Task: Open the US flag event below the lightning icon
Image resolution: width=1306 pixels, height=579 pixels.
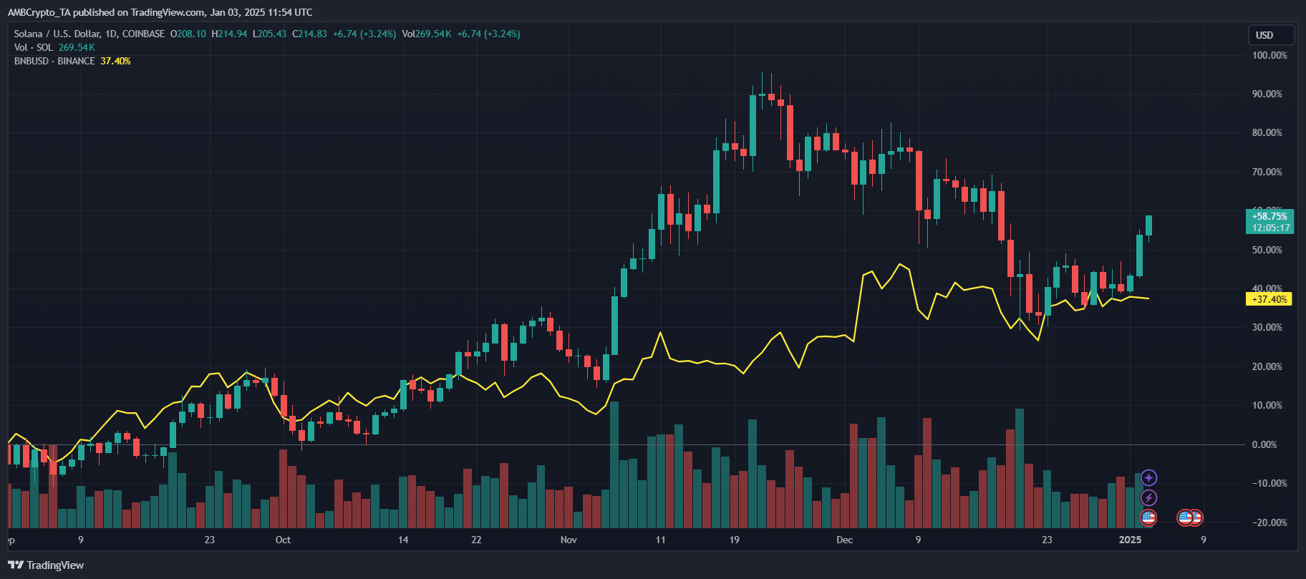Action: 1148,517
